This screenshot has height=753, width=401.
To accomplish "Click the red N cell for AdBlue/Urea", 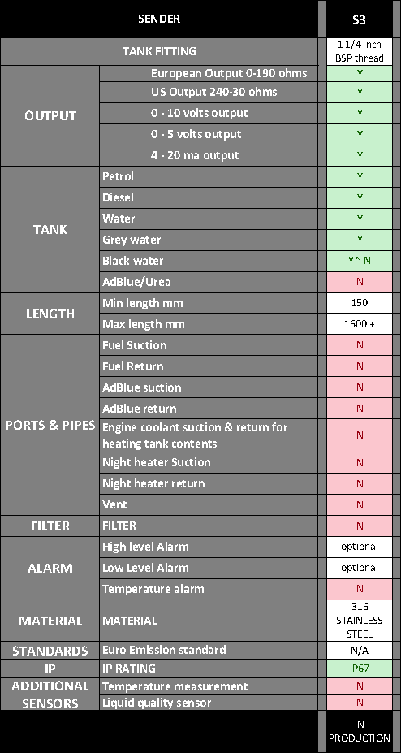I will pyautogui.click(x=360, y=282).
